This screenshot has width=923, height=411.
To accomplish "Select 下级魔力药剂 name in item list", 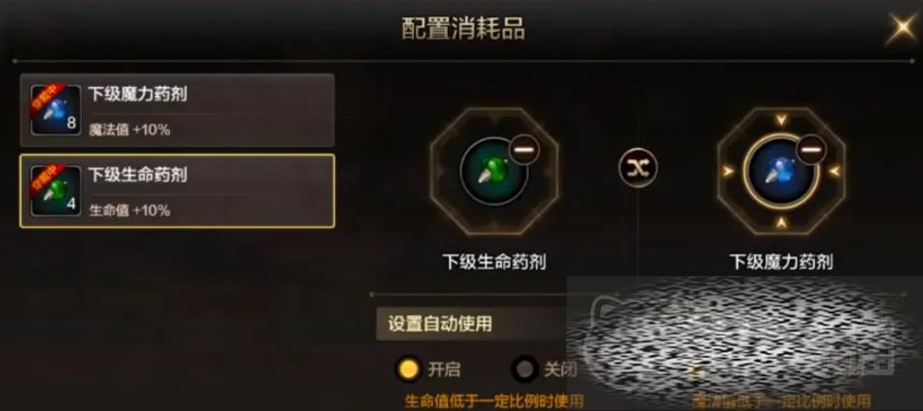I will pyautogui.click(x=138, y=95).
